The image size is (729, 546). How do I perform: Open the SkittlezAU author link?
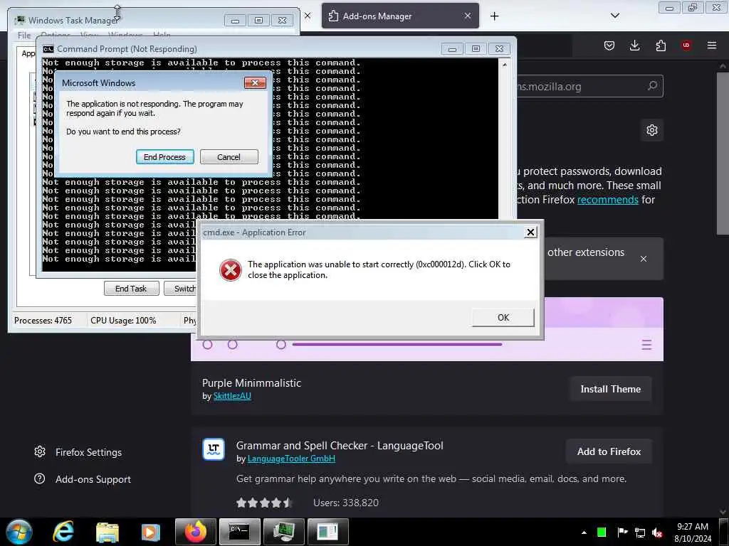point(232,396)
